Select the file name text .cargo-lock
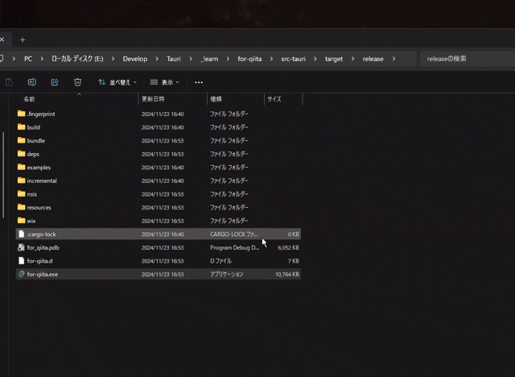 [x=41, y=234]
